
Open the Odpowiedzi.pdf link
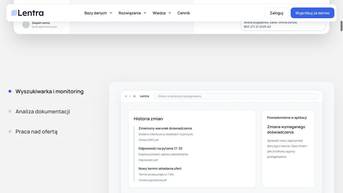coord(148,160)
